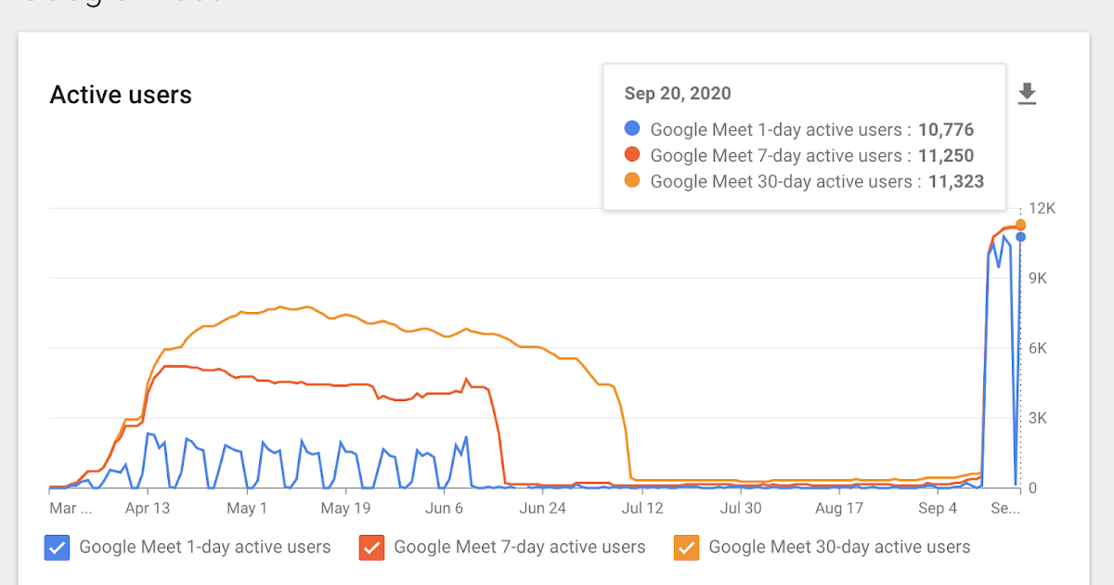1114x585 pixels.
Task: Click the Active users heading
Action: [121, 95]
